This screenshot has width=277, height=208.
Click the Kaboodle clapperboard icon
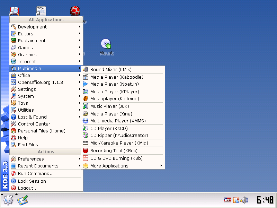point(86,77)
